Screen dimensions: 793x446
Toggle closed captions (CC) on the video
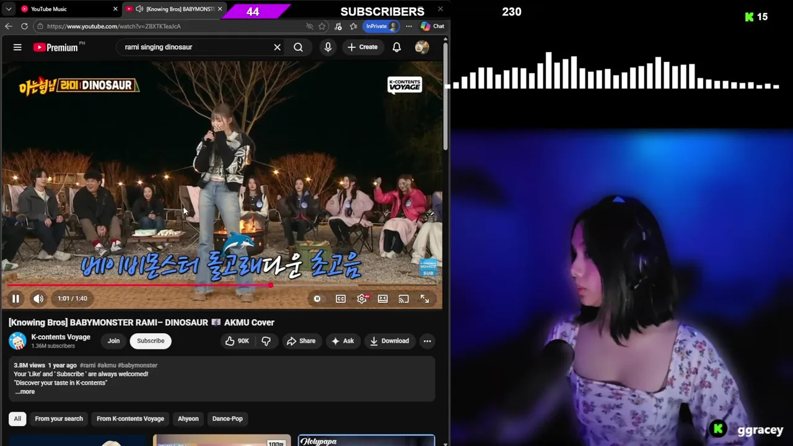pyautogui.click(x=341, y=299)
